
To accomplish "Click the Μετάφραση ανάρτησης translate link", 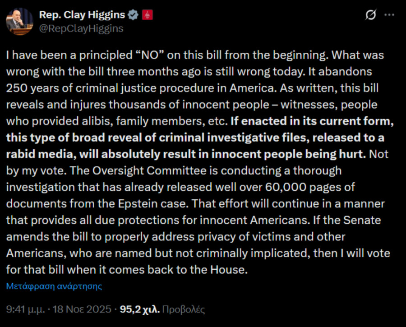I will click(54, 286).
